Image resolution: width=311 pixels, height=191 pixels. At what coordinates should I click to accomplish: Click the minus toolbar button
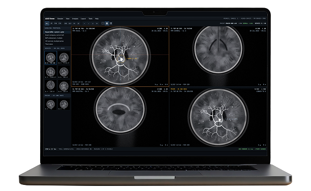(x=84, y=23)
